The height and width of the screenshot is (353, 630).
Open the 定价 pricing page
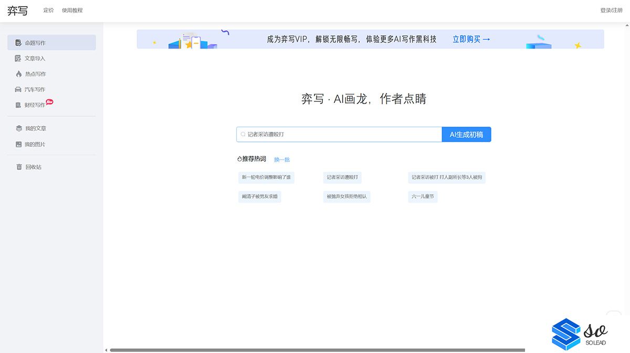(48, 11)
